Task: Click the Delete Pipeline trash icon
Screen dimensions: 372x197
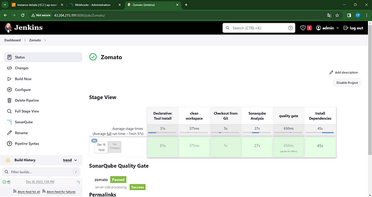Action: (10, 101)
